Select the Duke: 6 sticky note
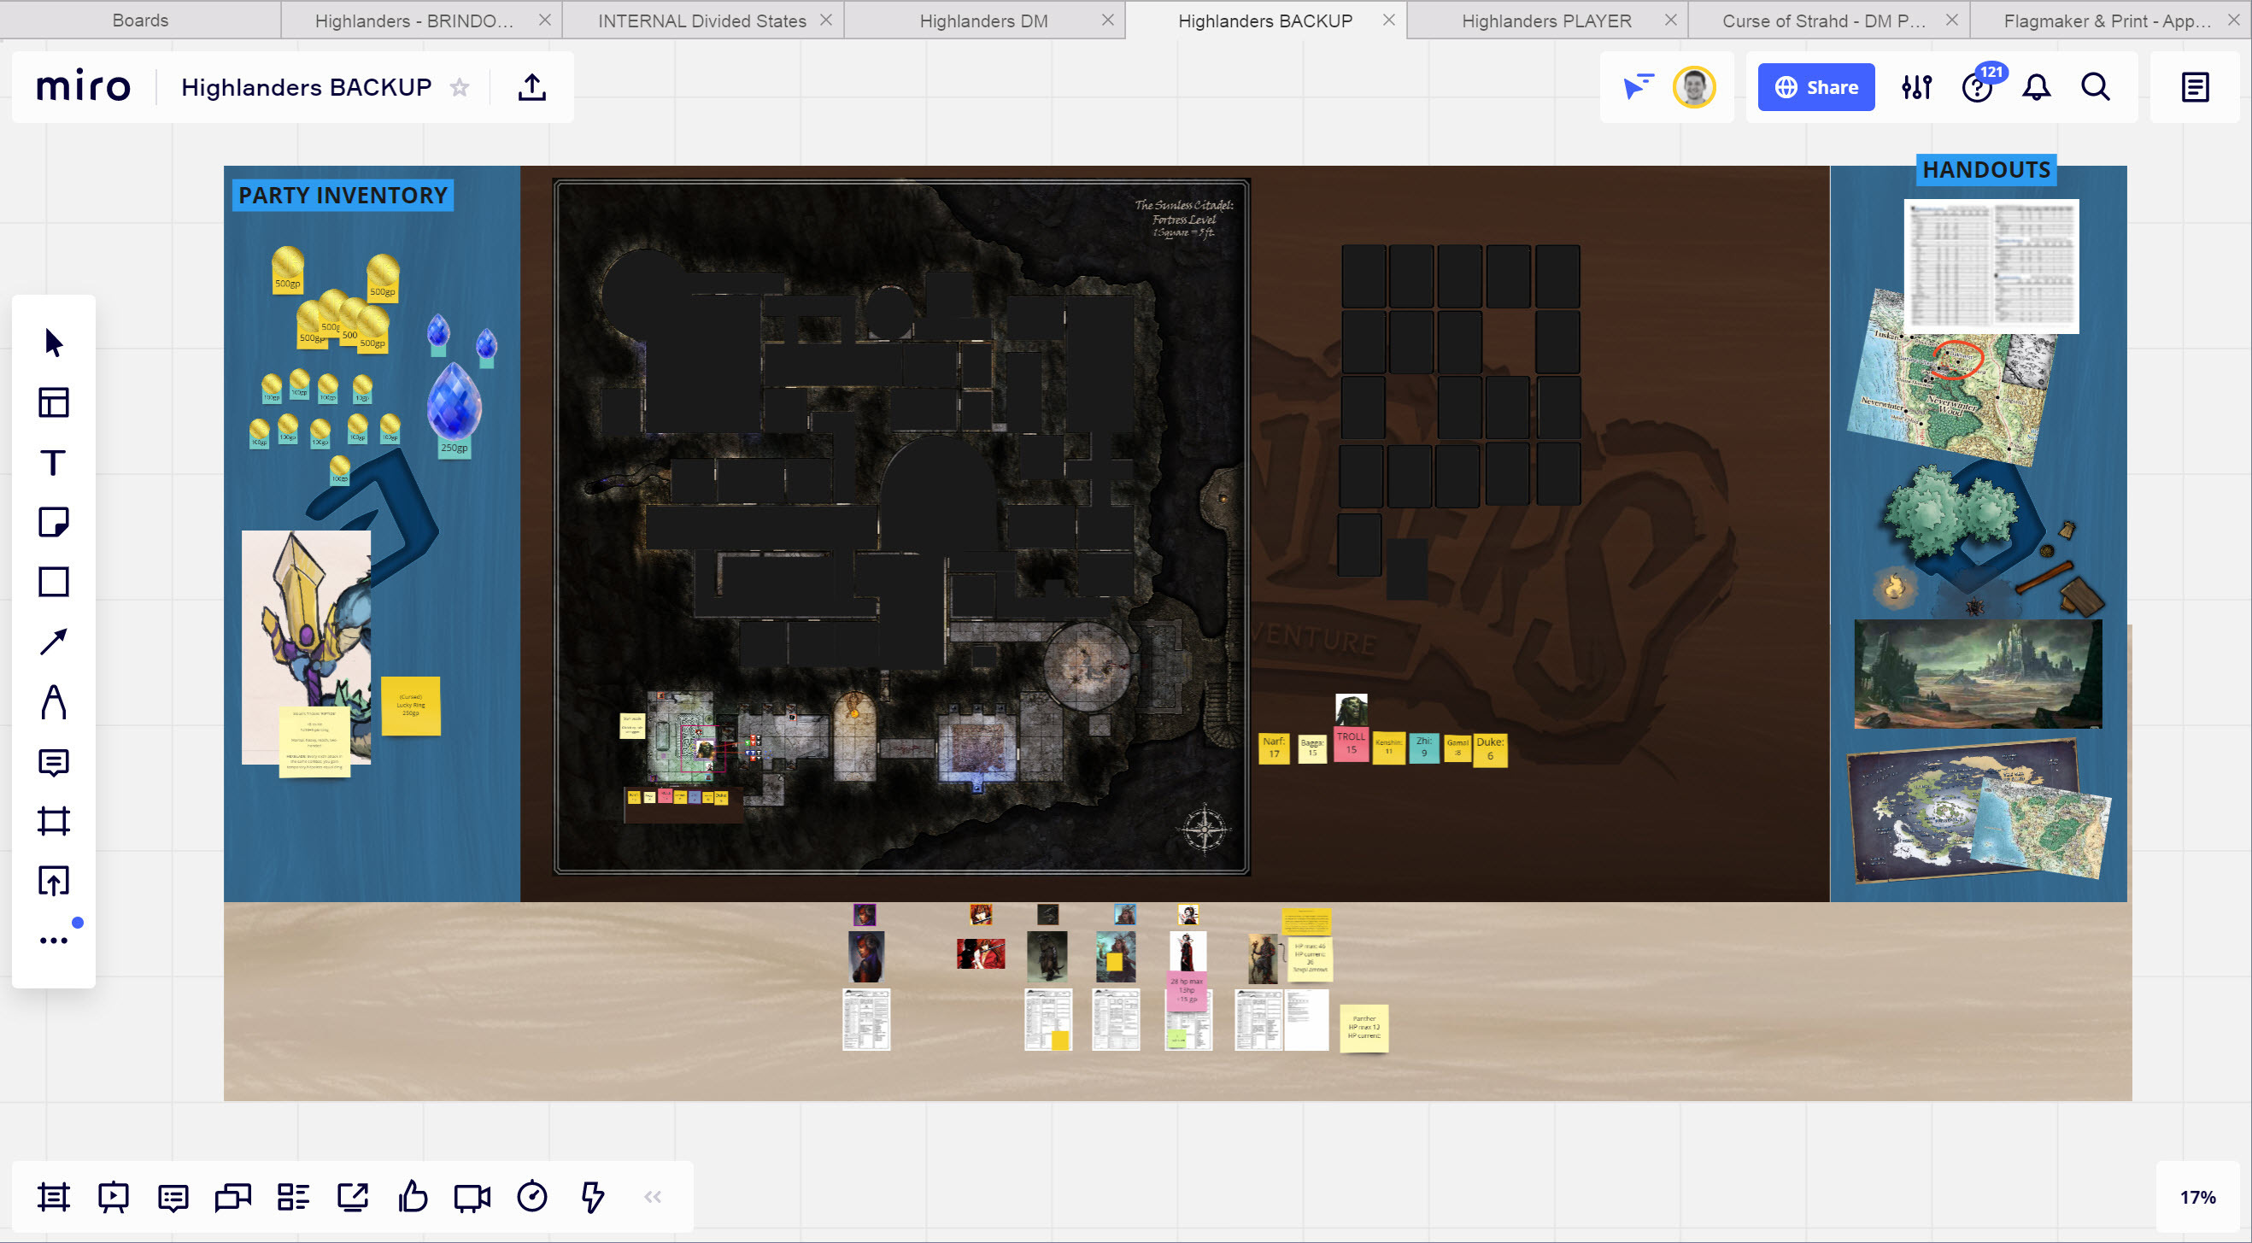 click(x=1490, y=749)
